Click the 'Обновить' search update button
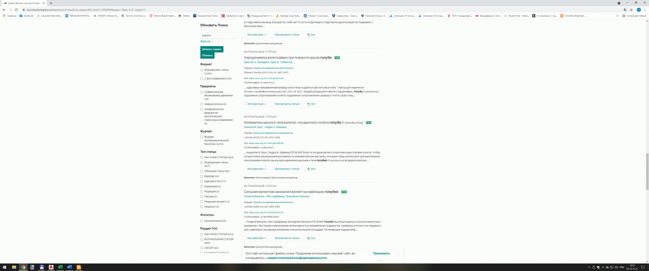This screenshot has width=649, height=271. click(207, 55)
